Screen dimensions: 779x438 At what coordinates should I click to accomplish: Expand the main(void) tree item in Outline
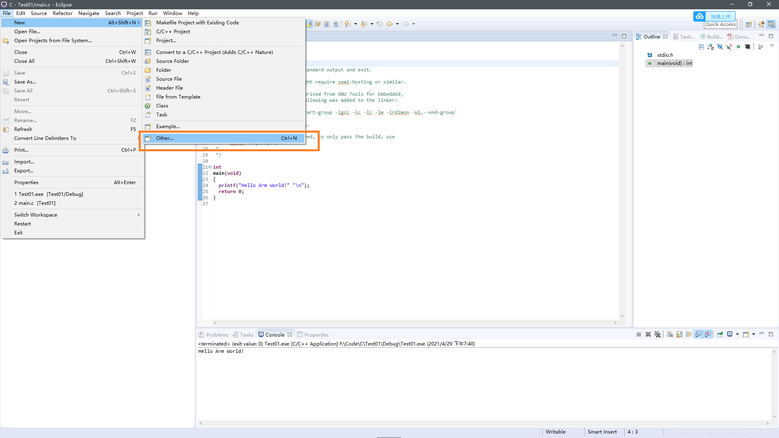tap(645, 63)
